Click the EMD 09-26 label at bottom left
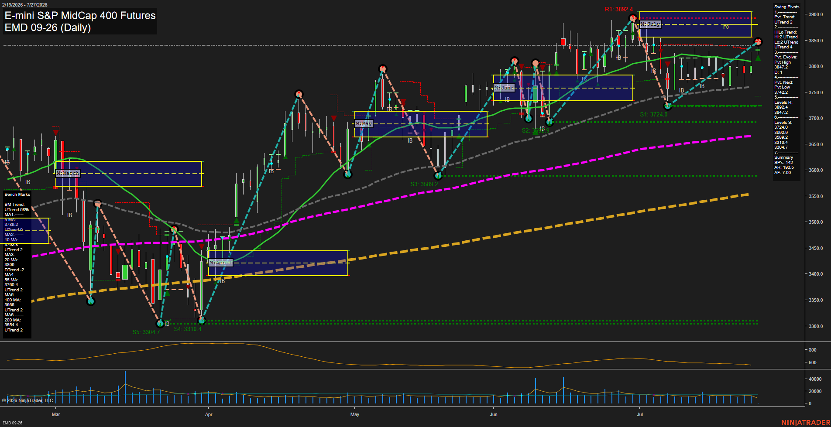Viewport: 831px width, 427px height. pyautogui.click(x=12, y=423)
